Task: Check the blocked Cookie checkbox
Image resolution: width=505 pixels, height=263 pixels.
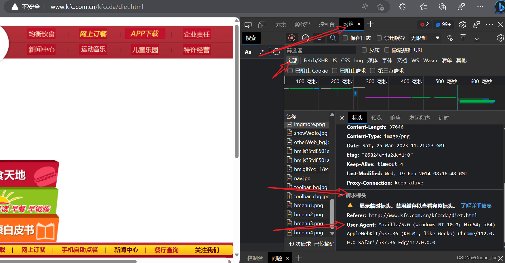Action: [290, 71]
